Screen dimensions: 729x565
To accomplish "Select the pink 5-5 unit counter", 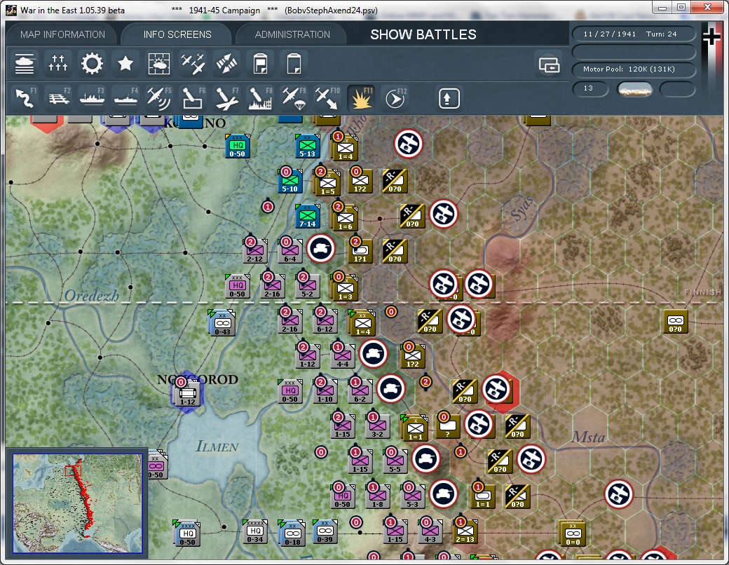I will pos(395,462).
